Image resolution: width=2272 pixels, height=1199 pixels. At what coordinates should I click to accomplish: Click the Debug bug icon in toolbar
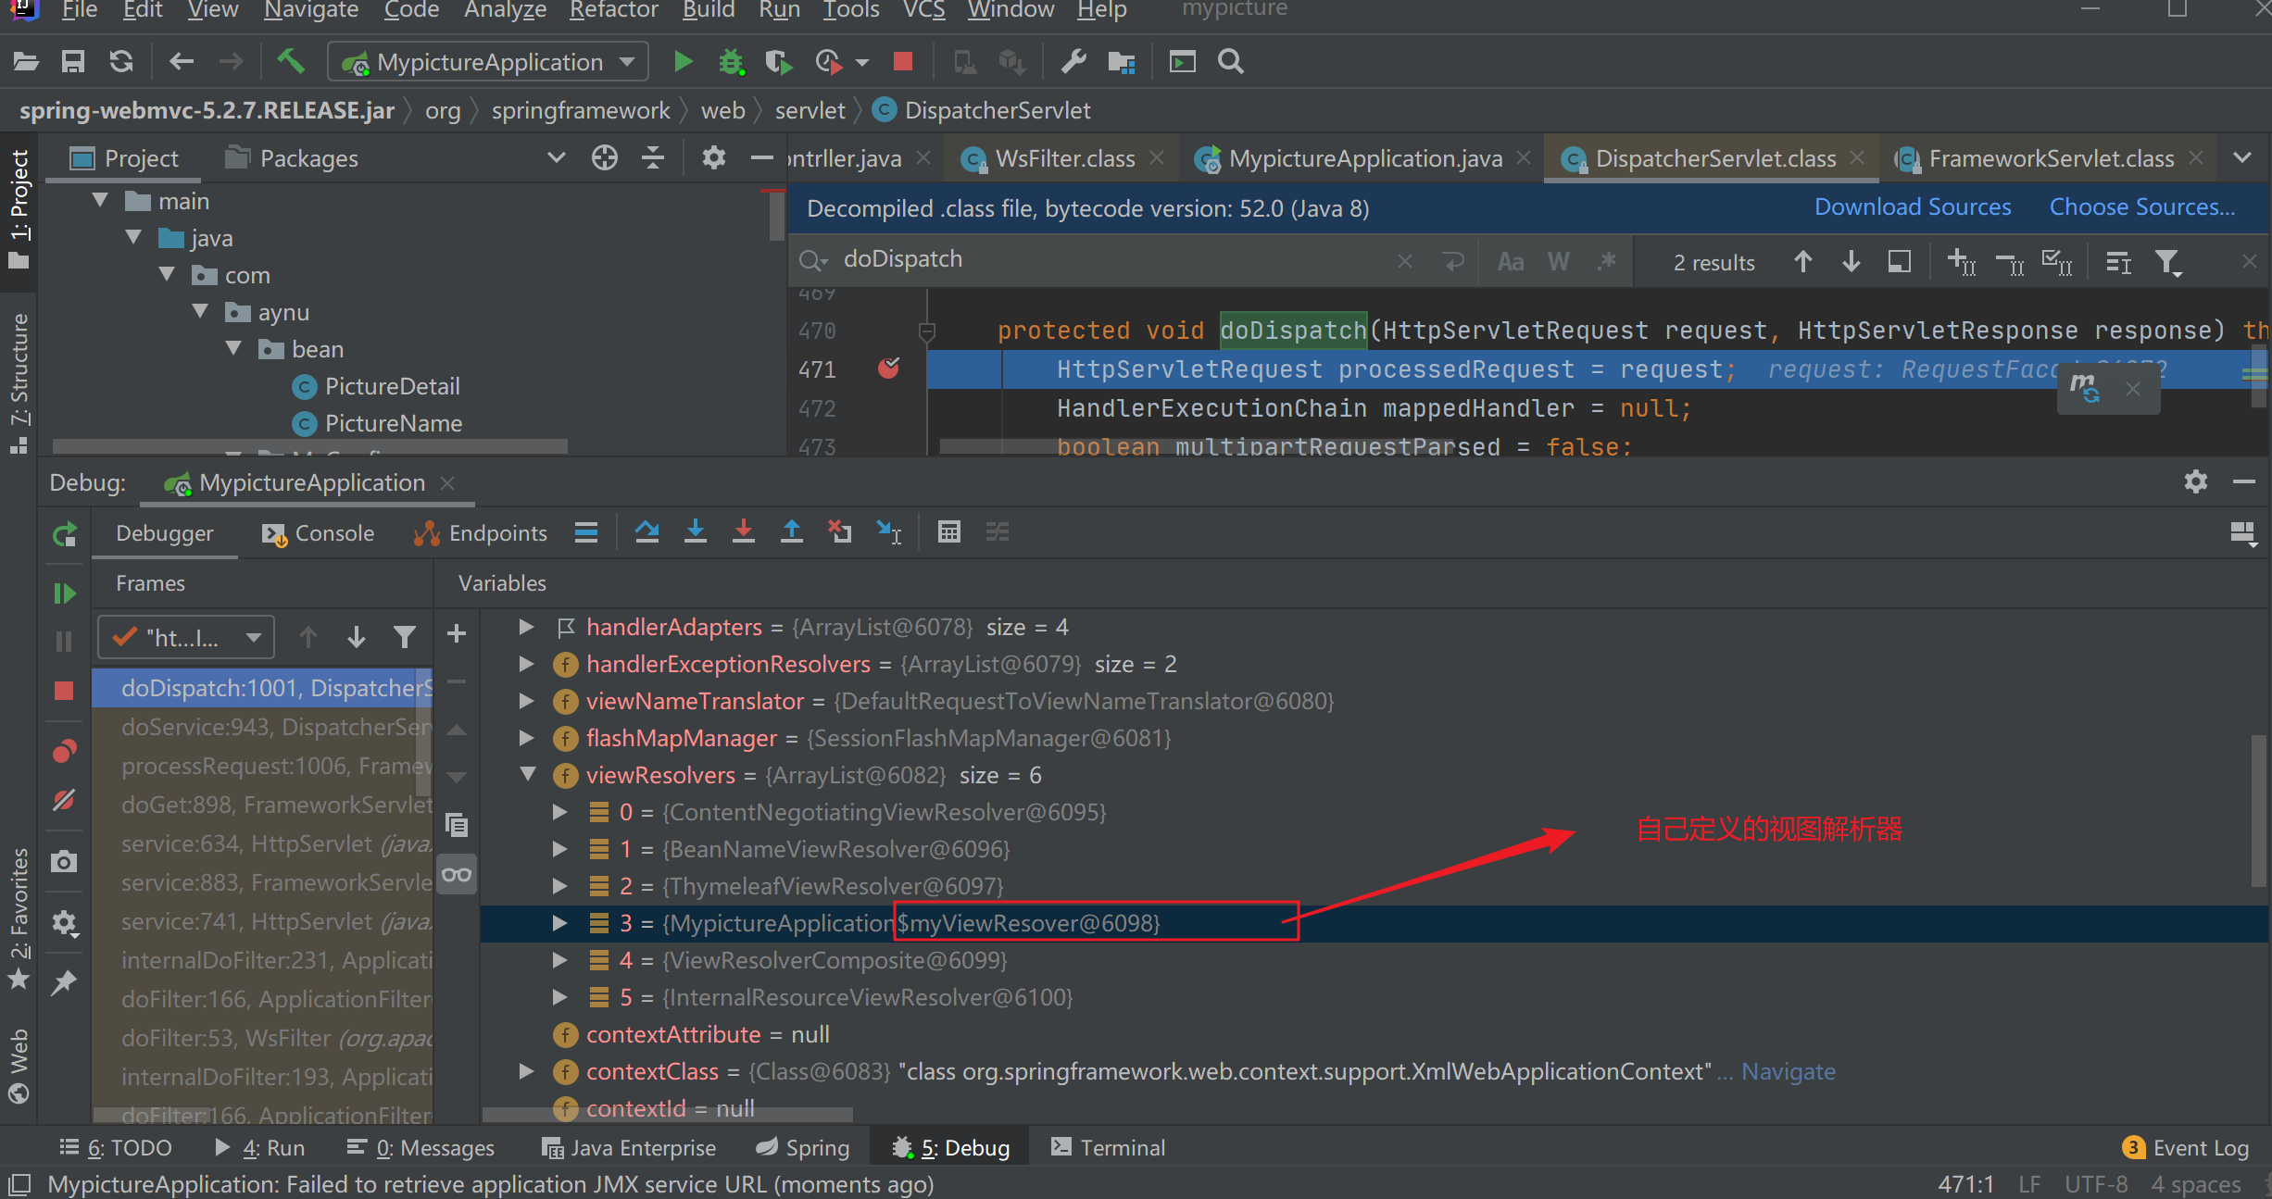point(731,62)
